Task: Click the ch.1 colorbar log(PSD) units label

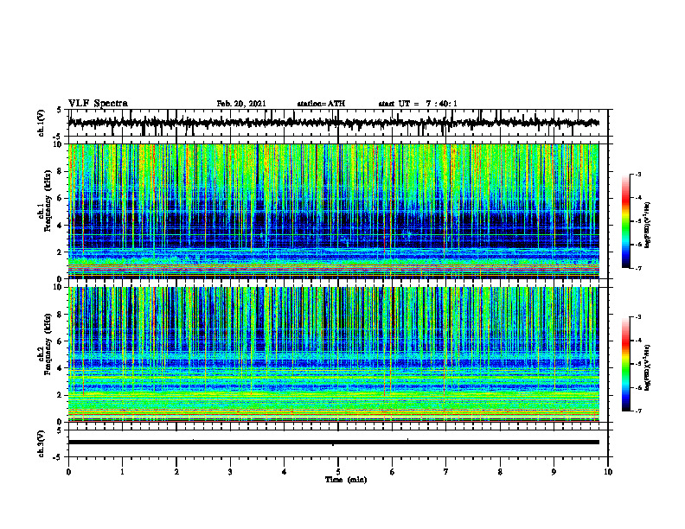Action: point(648,225)
